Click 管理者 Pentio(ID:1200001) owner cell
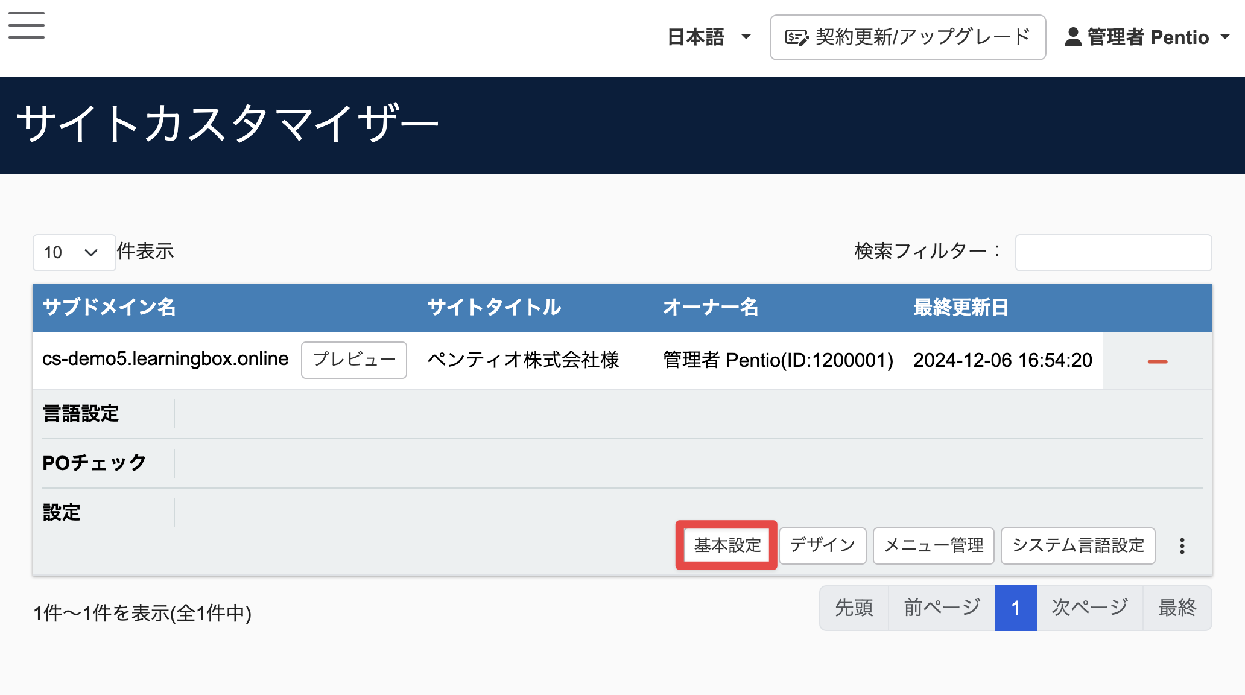 tap(778, 360)
